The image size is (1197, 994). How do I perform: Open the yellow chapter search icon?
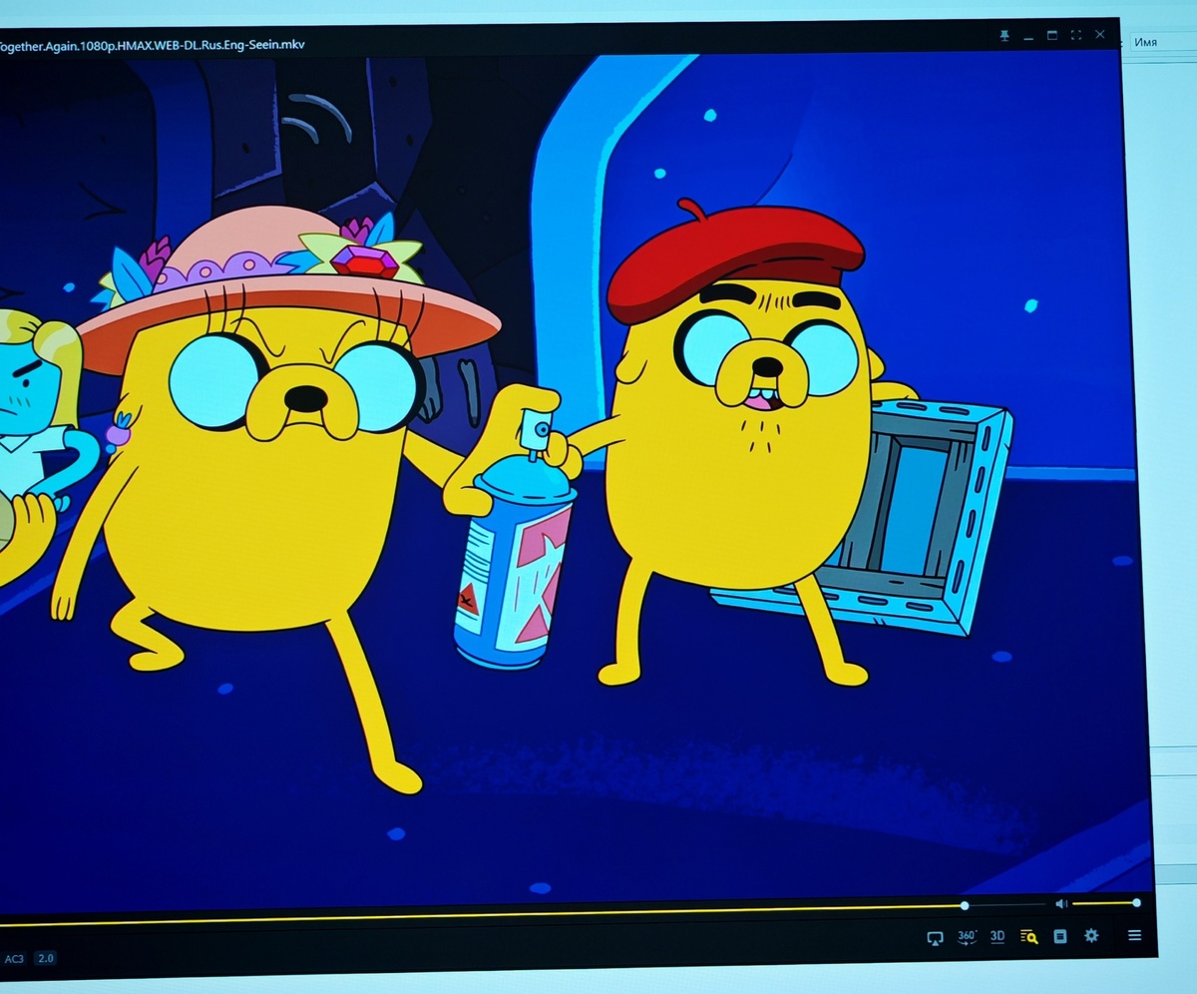(x=1028, y=936)
